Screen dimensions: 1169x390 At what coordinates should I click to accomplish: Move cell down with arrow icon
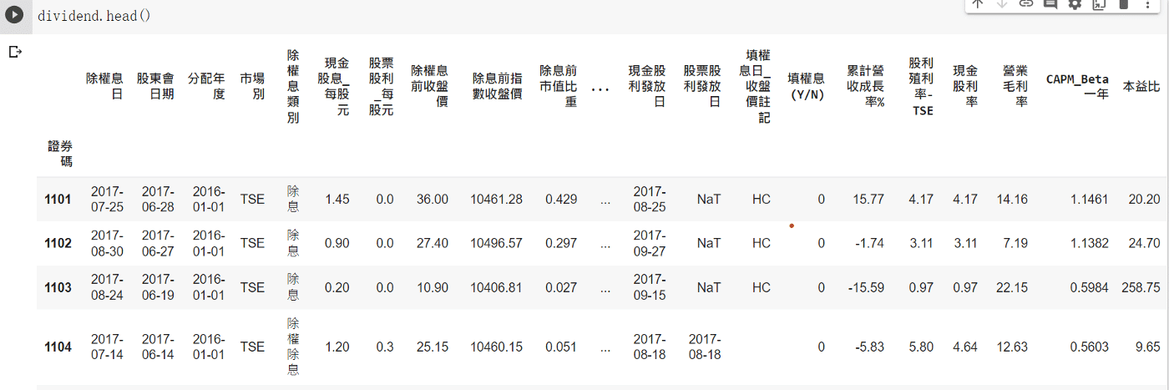tap(1002, 4)
